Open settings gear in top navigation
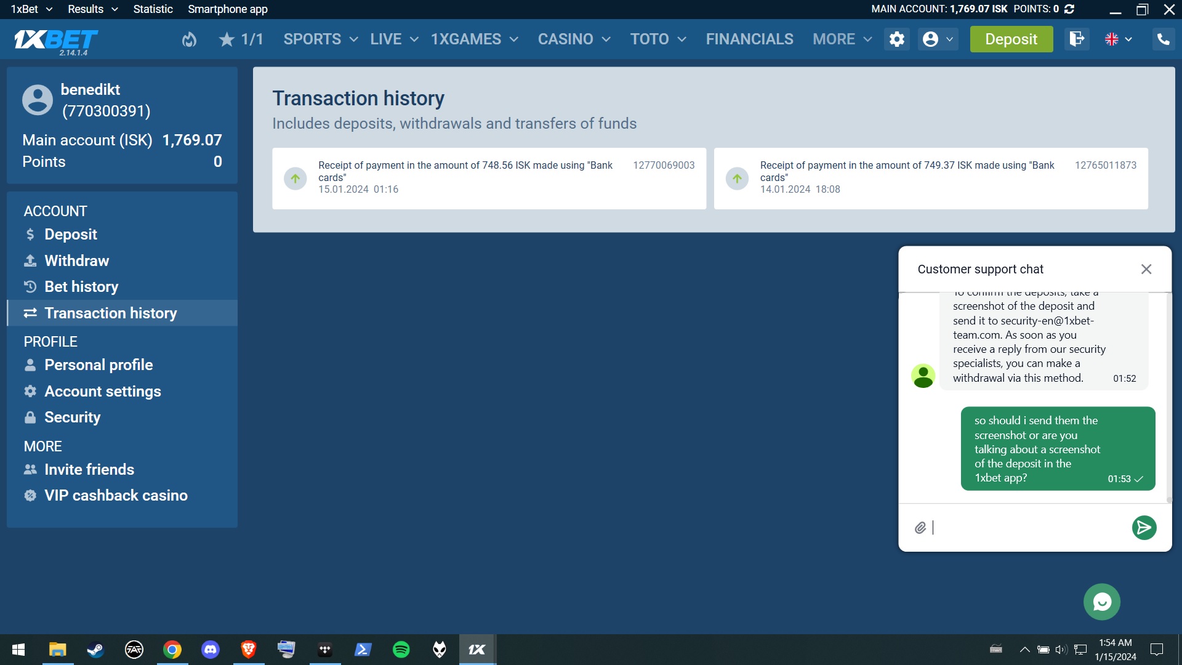 (897, 39)
